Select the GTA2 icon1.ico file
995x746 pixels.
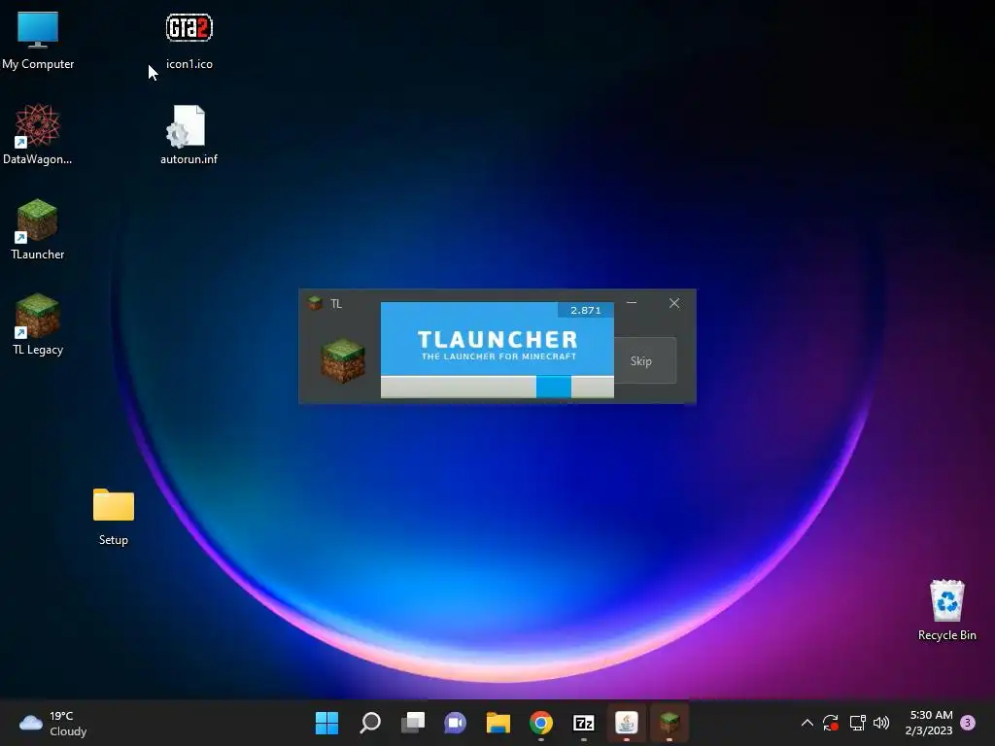(189, 39)
